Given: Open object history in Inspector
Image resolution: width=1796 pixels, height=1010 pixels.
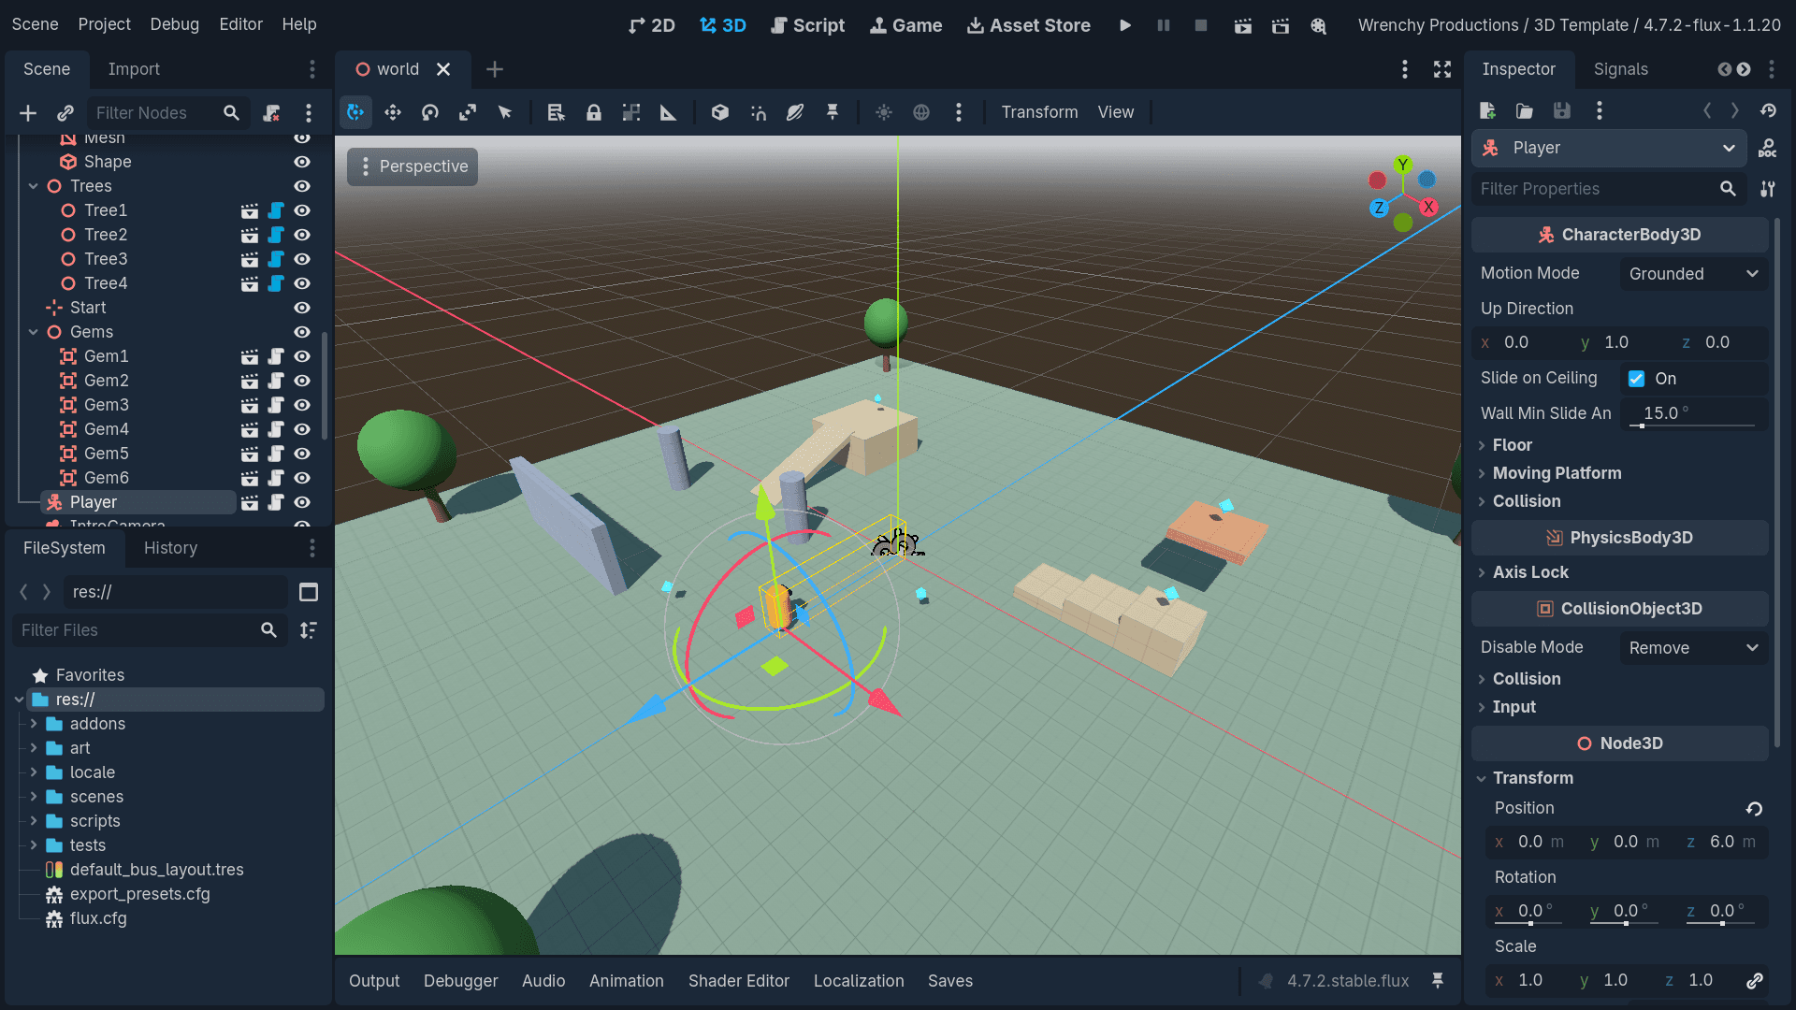Looking at the screenshot, I should (x=1768, y=110).
